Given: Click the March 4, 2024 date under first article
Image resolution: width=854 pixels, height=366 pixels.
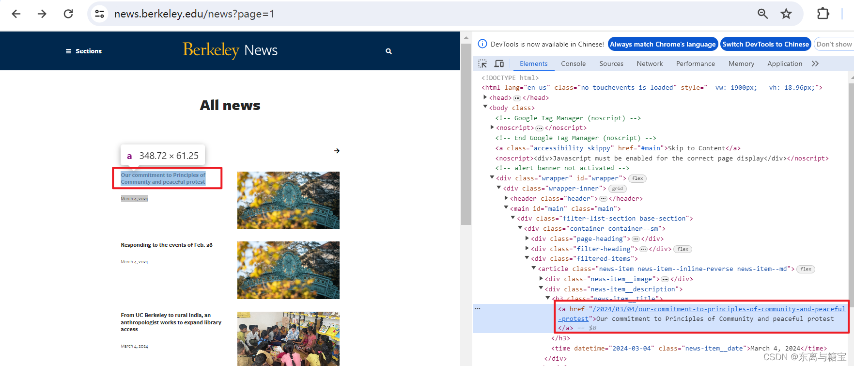Looking at the screenshot, I should (x=134, y=199).
